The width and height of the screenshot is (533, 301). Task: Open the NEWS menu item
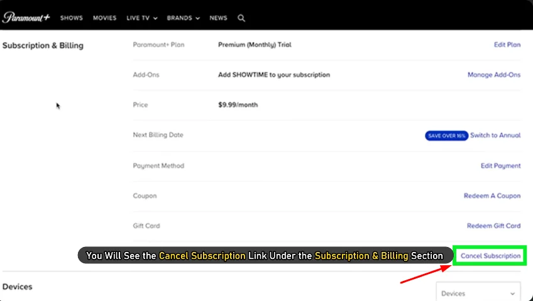[x=218, y=18]
